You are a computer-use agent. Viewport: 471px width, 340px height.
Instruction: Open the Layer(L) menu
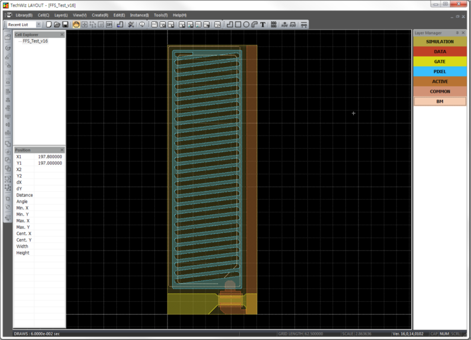point(61,15)
